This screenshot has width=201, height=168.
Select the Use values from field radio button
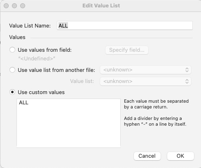[x=12, y=50]
